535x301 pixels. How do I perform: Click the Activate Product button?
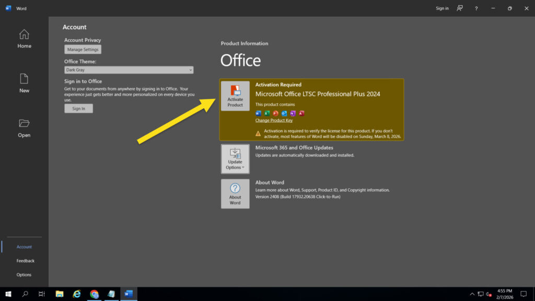235,96
